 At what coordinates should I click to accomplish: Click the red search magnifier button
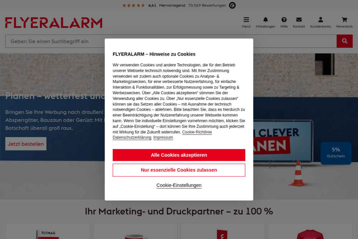[344, 41]
